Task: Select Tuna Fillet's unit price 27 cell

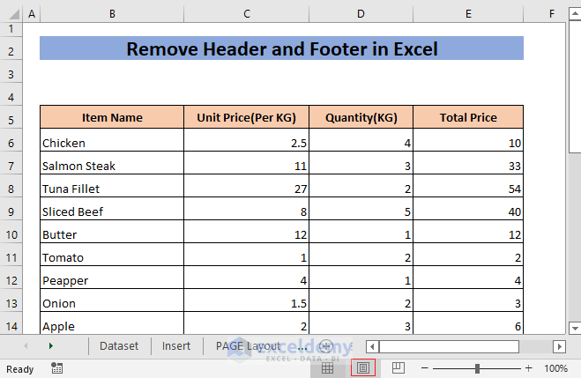Action: pos(246,186)
